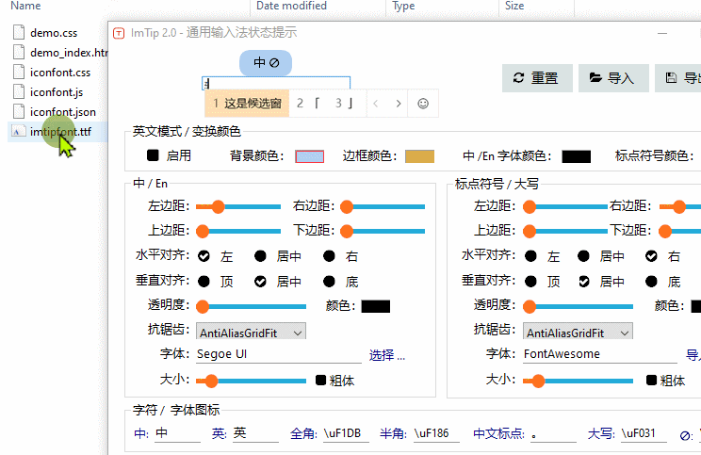Click the preview text input box
Screen dimensions: 701x455
(276, 83)
